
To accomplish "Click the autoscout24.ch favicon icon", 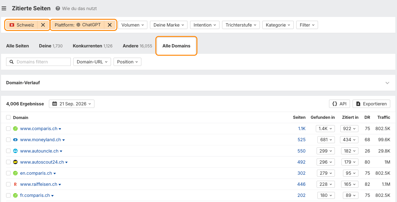I will tap(15, 162).
